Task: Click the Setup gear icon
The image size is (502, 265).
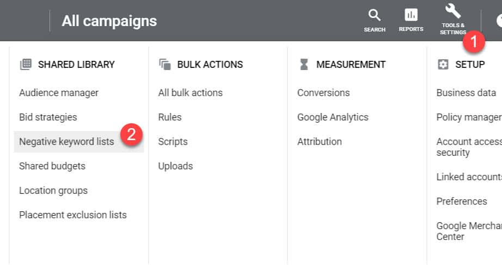Action: (x=443, y=65)
